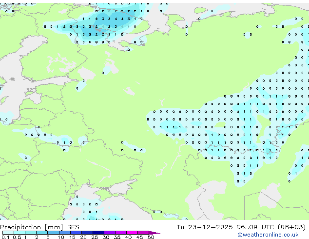
Task: Select the legend color segment between 15 and 20
Action: [x=76, y=233]
